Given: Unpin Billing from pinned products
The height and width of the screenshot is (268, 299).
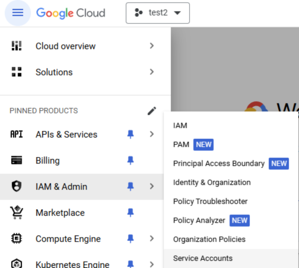Looking at the screenshot, I should tap(131, 160).
